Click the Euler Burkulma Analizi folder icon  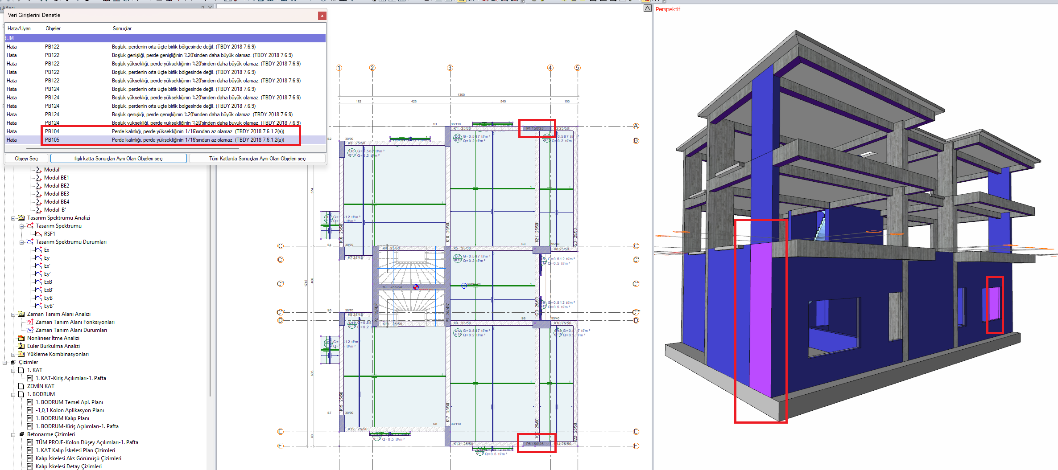pyautogui.click(x=21, y=346)
